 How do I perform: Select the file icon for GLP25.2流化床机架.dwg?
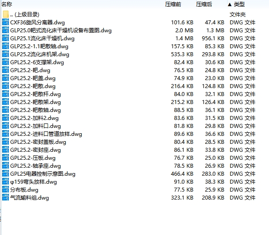click(5, 54)
